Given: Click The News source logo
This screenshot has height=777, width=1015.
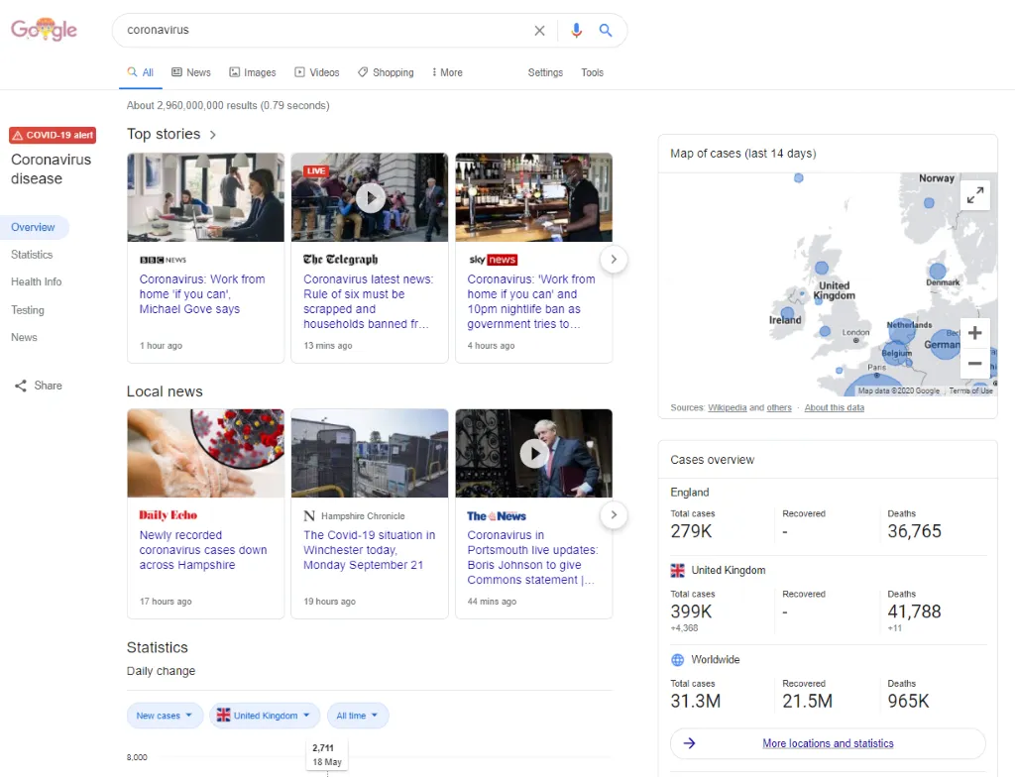Looking at the screenshot, I should 497,516.
